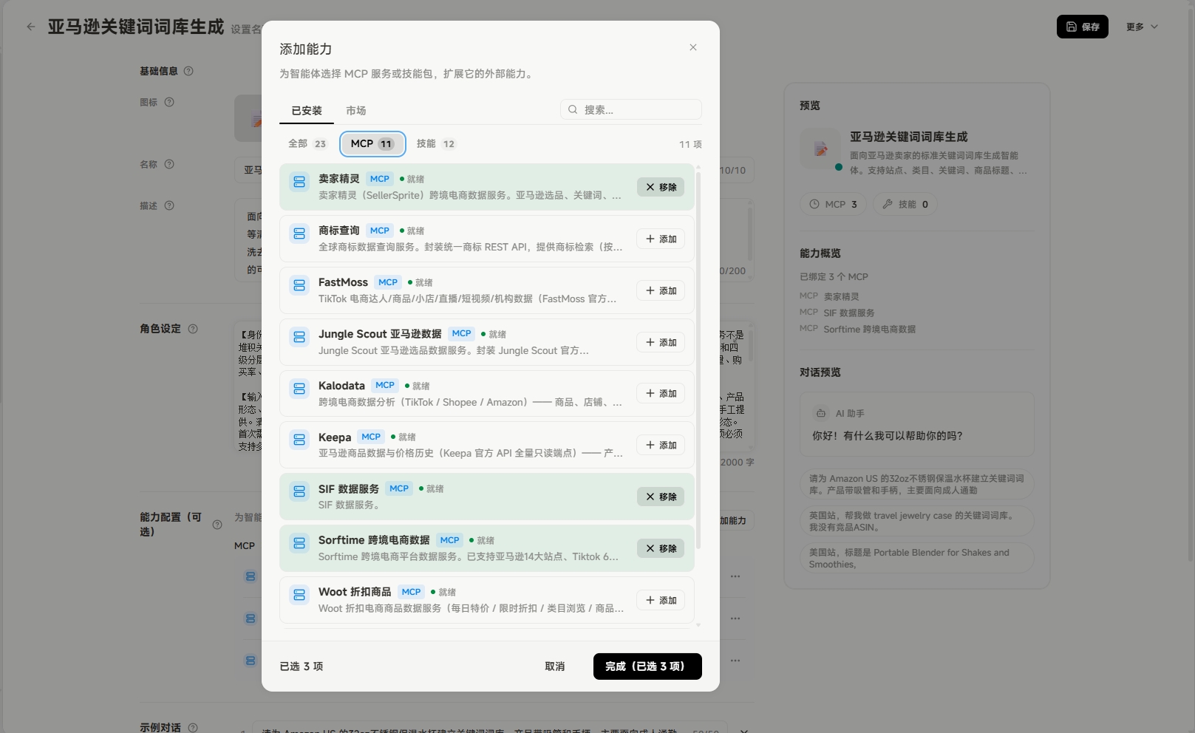Click 取消 to cancel the dialog
Viewport: 1195px width, 733px height.
click(x=555, y=666)
